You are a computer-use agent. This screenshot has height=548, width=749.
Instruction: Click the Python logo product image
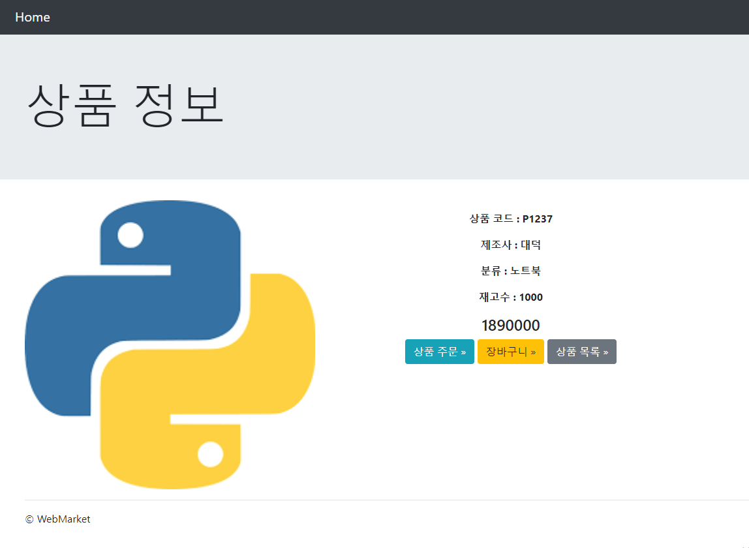pyautogui.click(x=170, y=344)
